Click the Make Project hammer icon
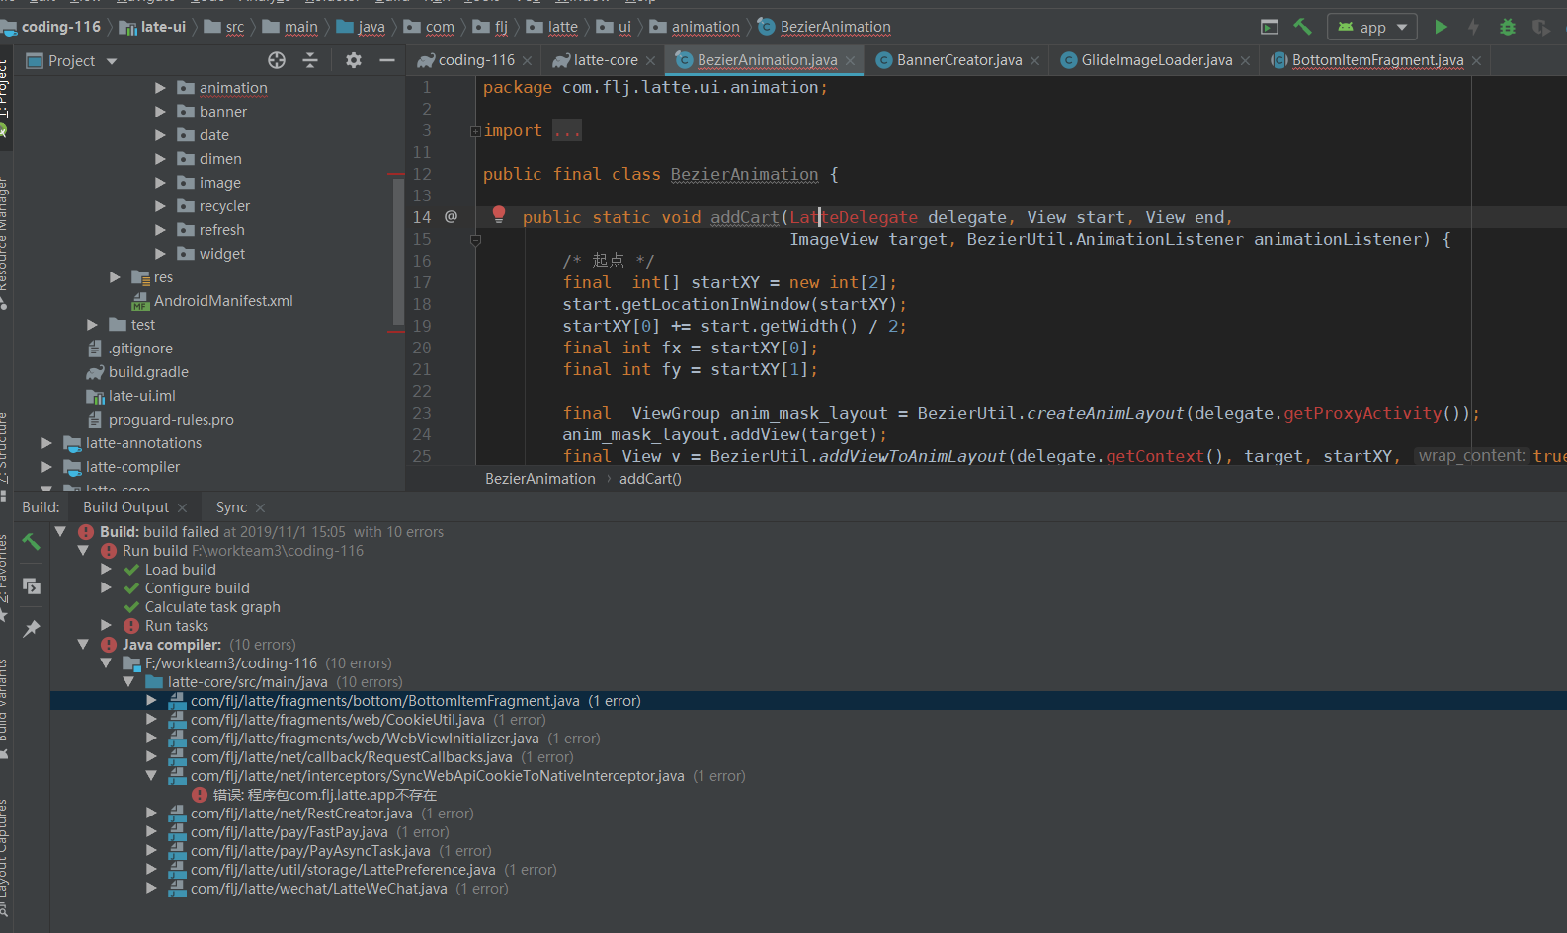1567x933 pixels. point(1302,27)
